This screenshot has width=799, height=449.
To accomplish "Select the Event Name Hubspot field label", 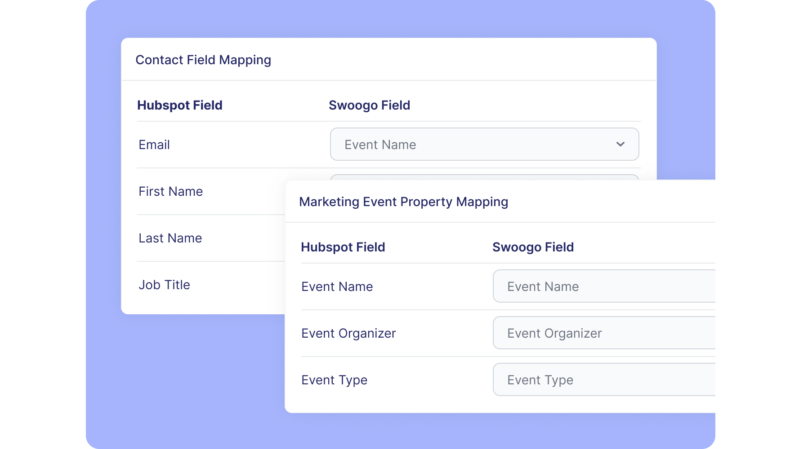I will click(337, 286).
